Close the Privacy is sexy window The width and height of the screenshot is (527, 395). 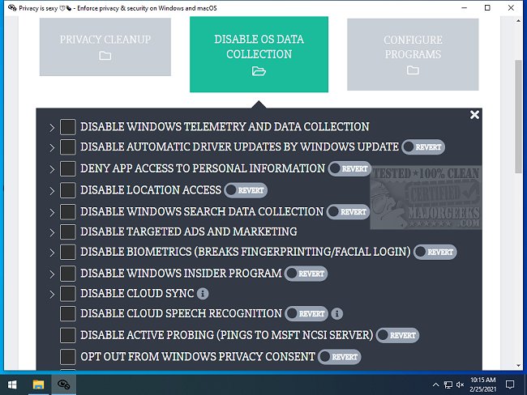[511, 8]
